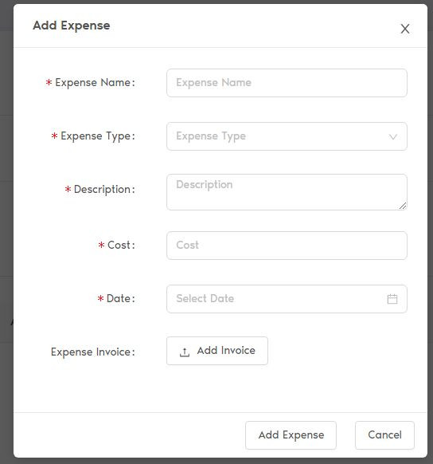Click the Cost input field

pos(287,246)
